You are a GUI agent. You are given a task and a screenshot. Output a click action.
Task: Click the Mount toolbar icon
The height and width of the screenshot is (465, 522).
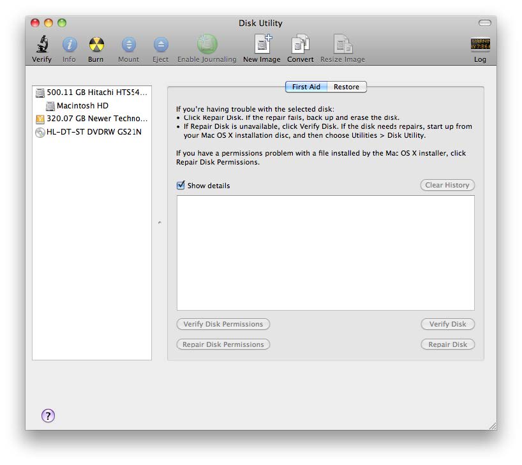pos(128,45)
